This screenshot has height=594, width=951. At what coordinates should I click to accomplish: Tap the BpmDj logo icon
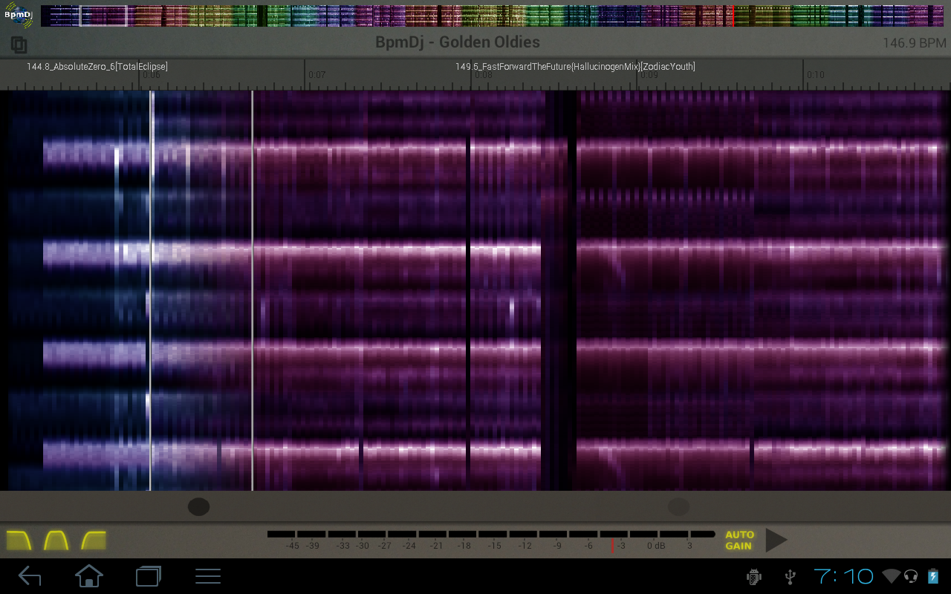pos(19,15)
